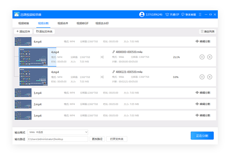Click file name 1.mp4

click(37, 93)
